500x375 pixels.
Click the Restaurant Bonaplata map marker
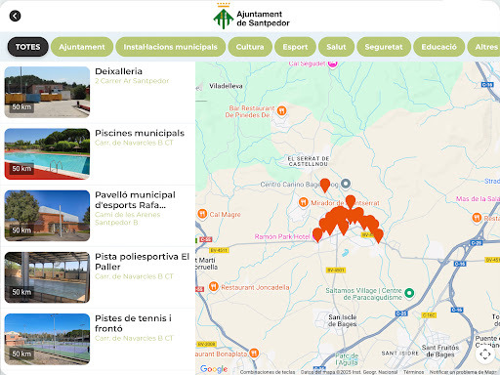click(x=254, y=354)
